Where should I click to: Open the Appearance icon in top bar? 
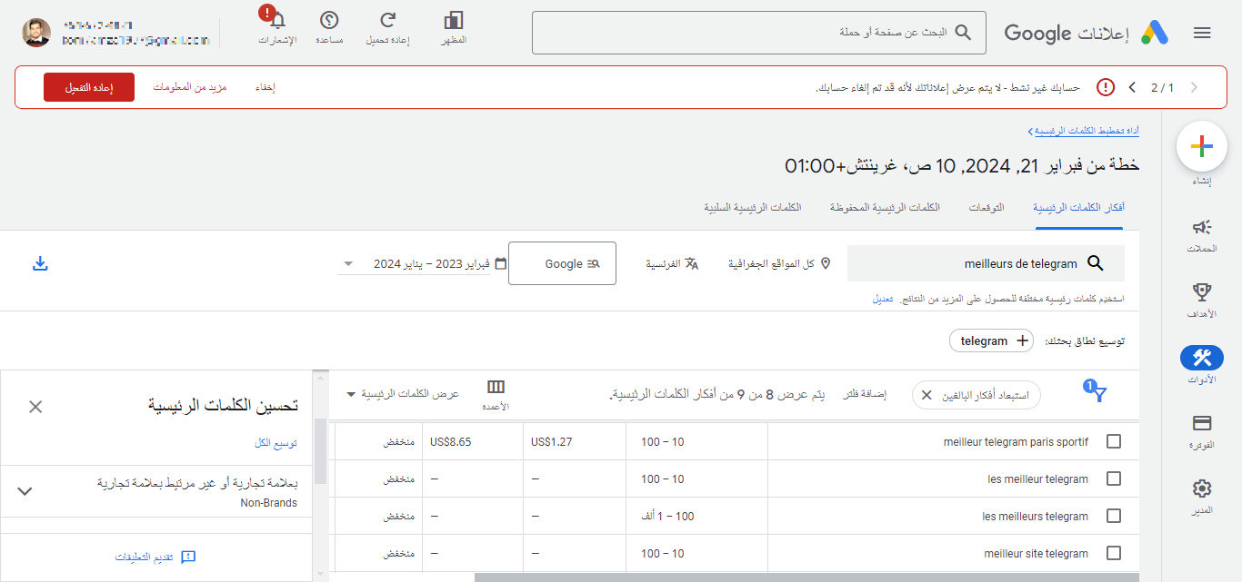tap(453, 21)
